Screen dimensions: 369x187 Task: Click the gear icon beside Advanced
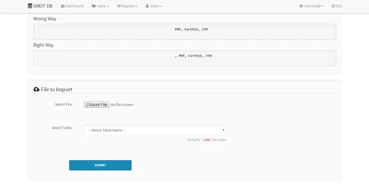301,6
